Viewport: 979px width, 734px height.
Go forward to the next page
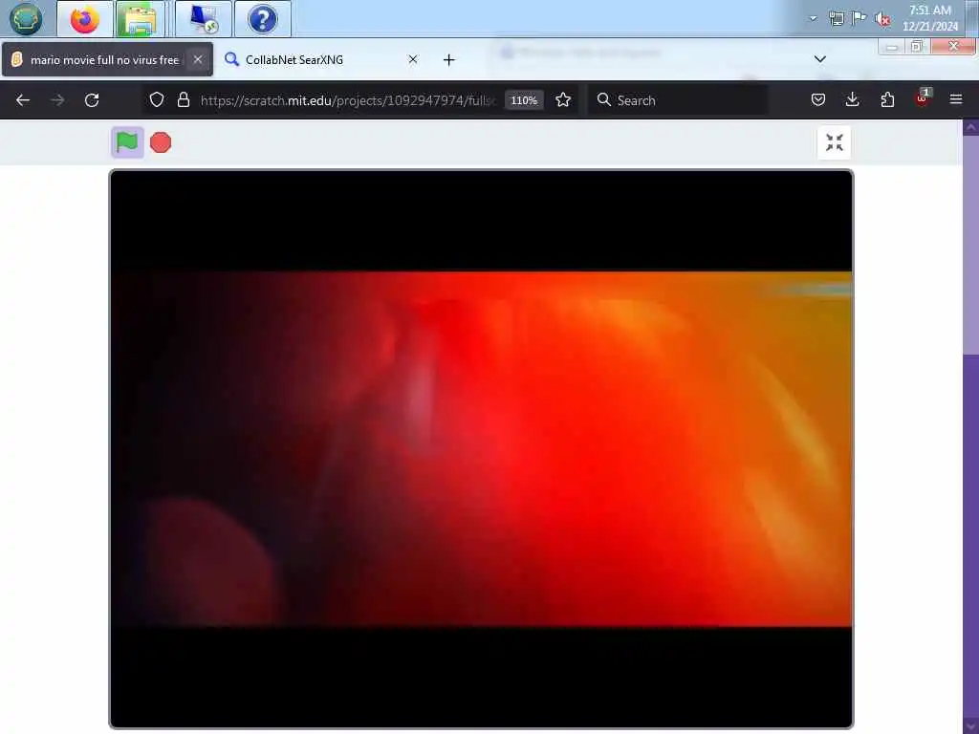(57, 99)
